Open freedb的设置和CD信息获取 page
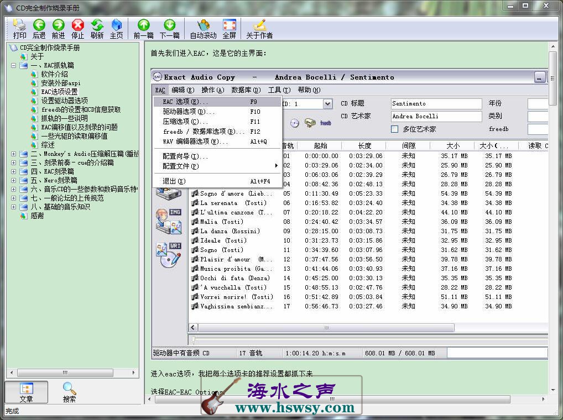Viewport: 563px width, 420px height. pyautogui.click(x=81, y=109)
